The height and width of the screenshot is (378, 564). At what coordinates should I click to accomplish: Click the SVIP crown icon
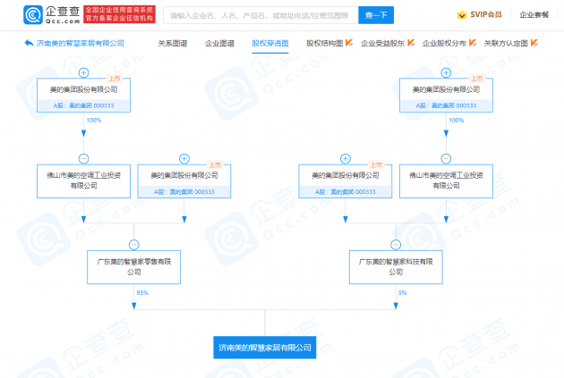(462, 14)
